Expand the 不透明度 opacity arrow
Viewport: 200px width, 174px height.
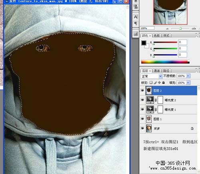click(188, 76)
